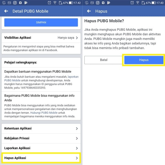165x165 pixels.
Task: Tap battery icon in right status bar
Action: click(x=154, y=3)
